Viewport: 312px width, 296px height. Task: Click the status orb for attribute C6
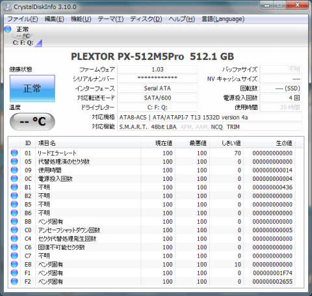14,247
